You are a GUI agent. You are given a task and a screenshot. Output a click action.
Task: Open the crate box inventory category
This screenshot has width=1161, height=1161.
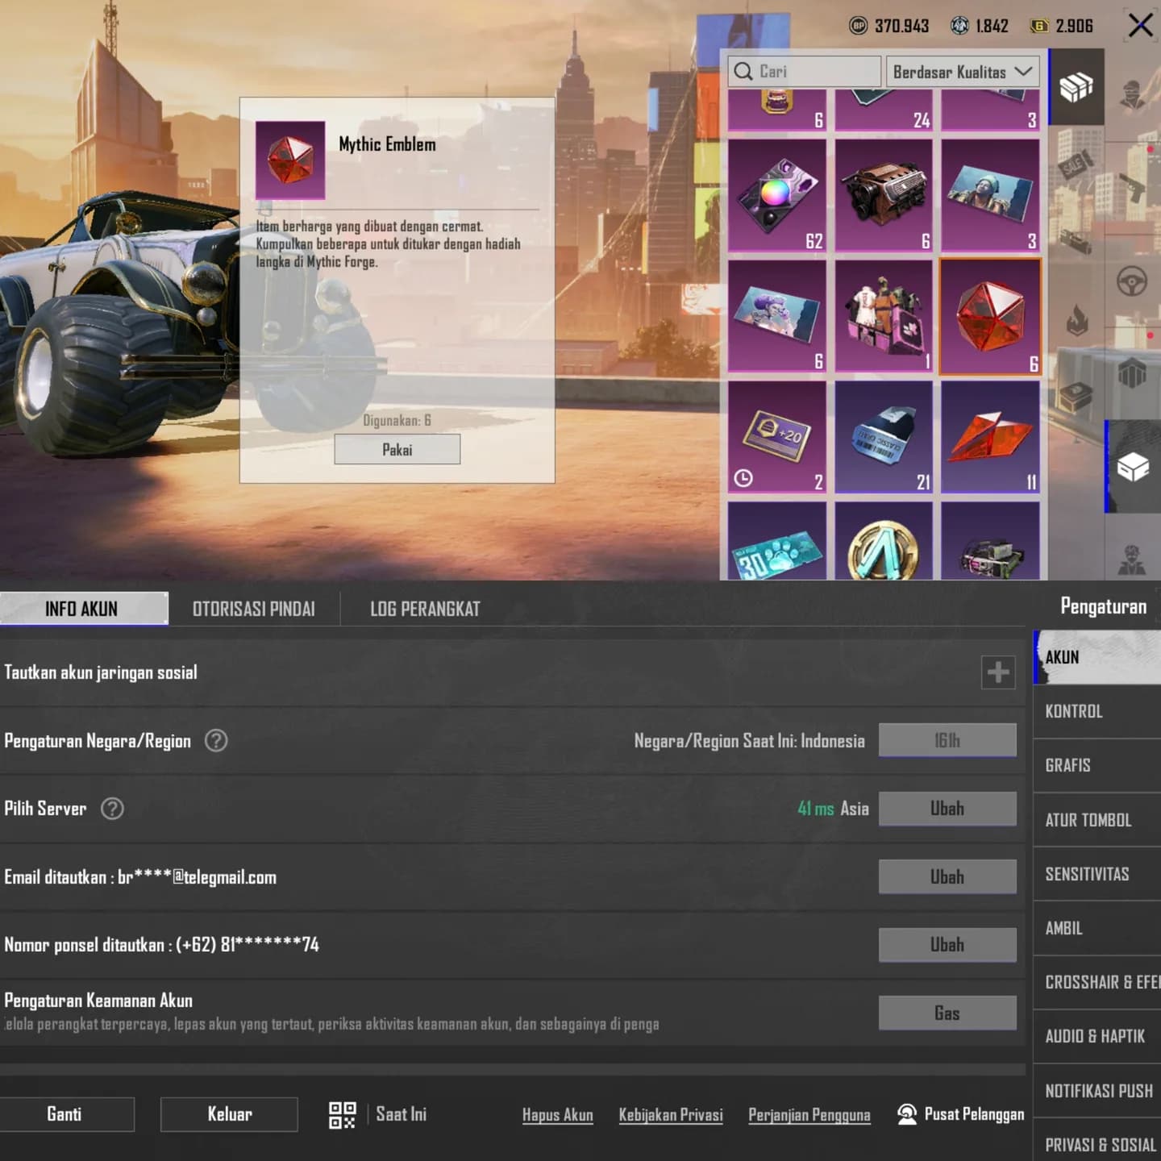pos(1076,87)
